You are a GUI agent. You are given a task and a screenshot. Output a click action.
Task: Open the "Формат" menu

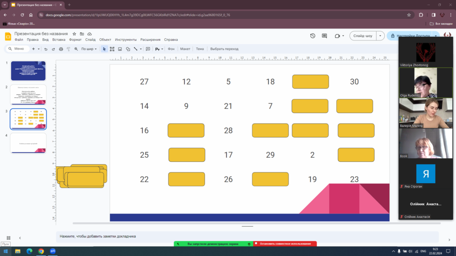pos(75,40)
